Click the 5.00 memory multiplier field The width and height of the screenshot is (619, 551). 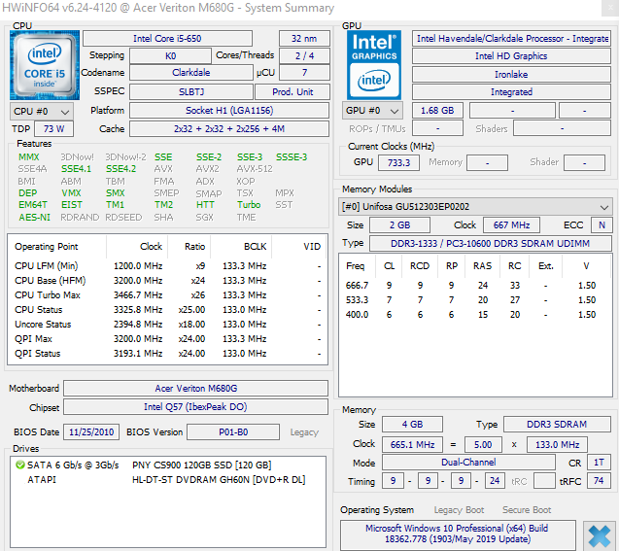point(483,445)
